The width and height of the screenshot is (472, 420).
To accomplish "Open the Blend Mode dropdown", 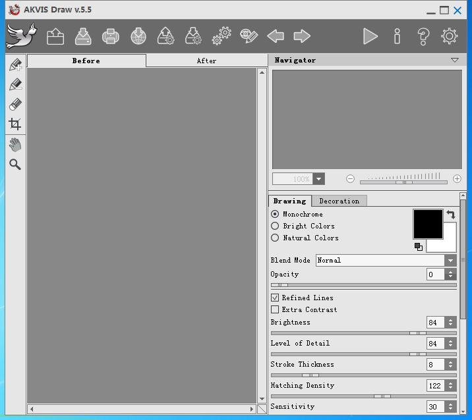I will [x=386, y=260].
